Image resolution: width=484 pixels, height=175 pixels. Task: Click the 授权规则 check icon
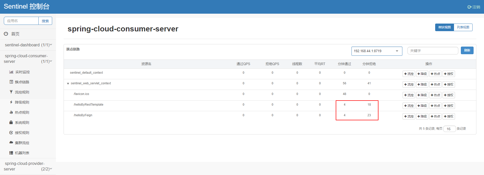click(x=11, y=132)
